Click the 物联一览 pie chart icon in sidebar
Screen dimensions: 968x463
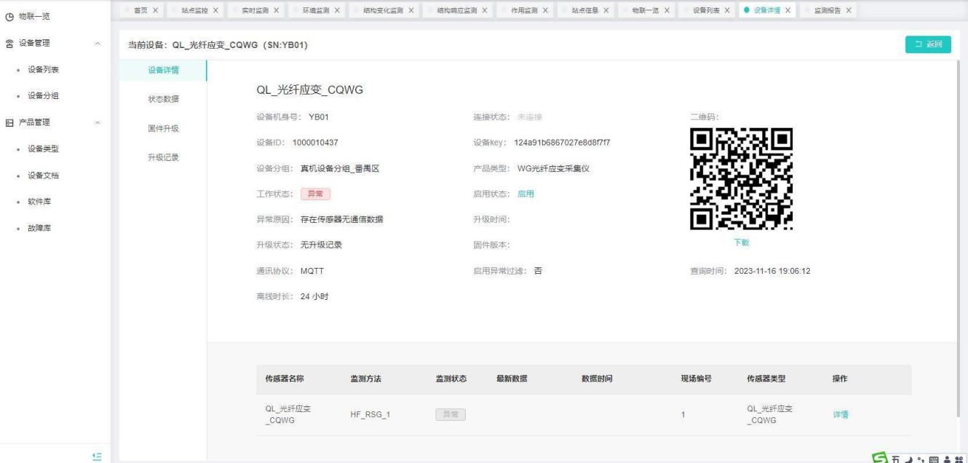[x=7, y=16]
